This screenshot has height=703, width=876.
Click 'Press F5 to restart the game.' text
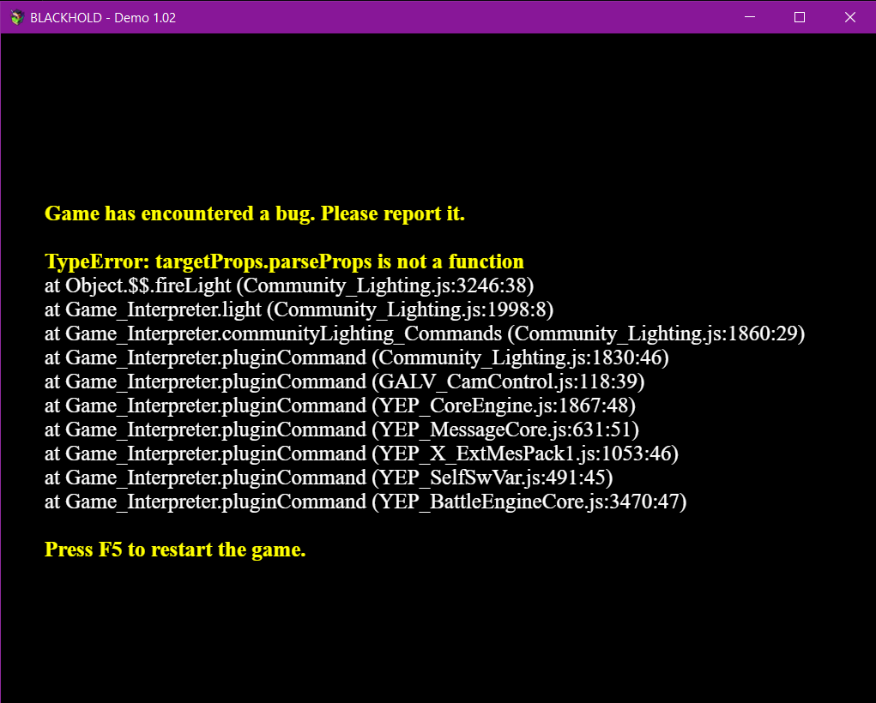pyautogui.click(x=175, y=550)
